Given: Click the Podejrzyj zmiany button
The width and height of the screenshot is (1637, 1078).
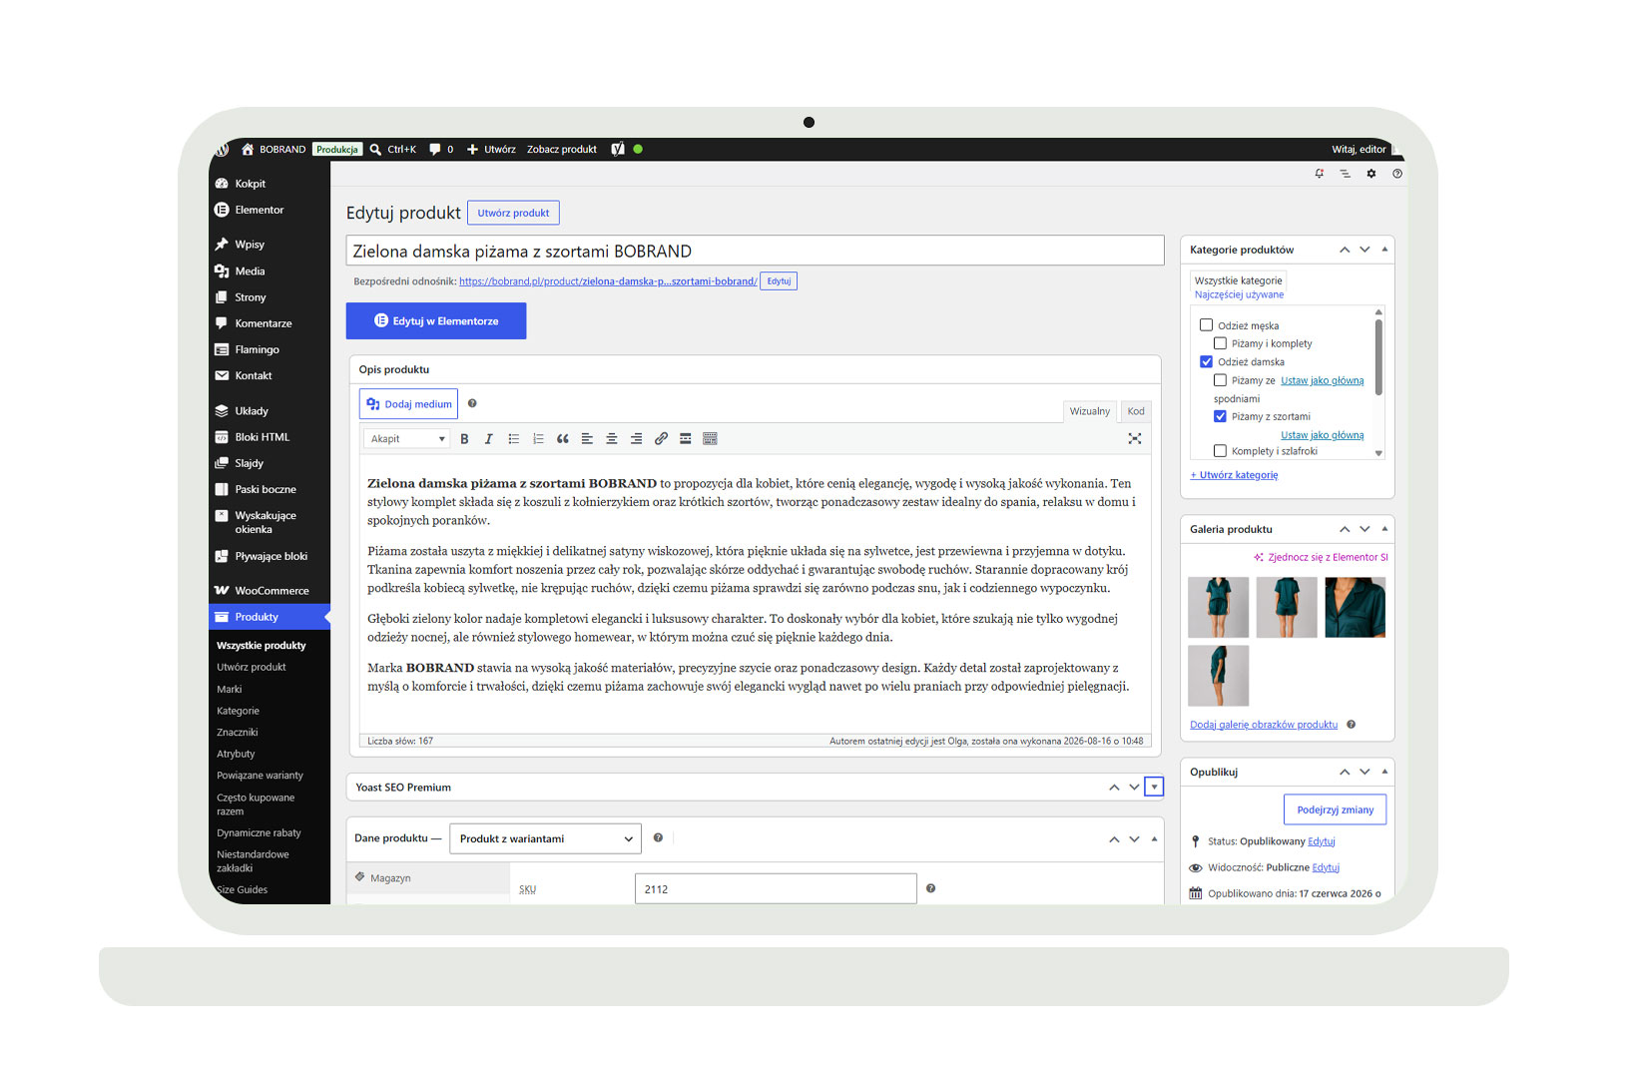Looking at the screenshot, I should pos(1335,809).
